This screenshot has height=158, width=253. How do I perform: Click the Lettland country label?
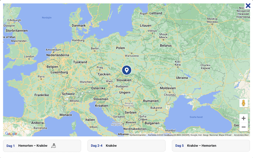pos(156,13)
